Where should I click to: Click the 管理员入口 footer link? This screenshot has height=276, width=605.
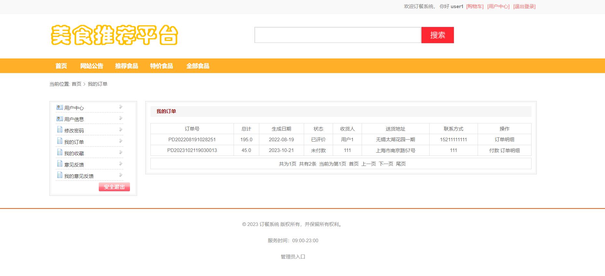tap(293, 257)
